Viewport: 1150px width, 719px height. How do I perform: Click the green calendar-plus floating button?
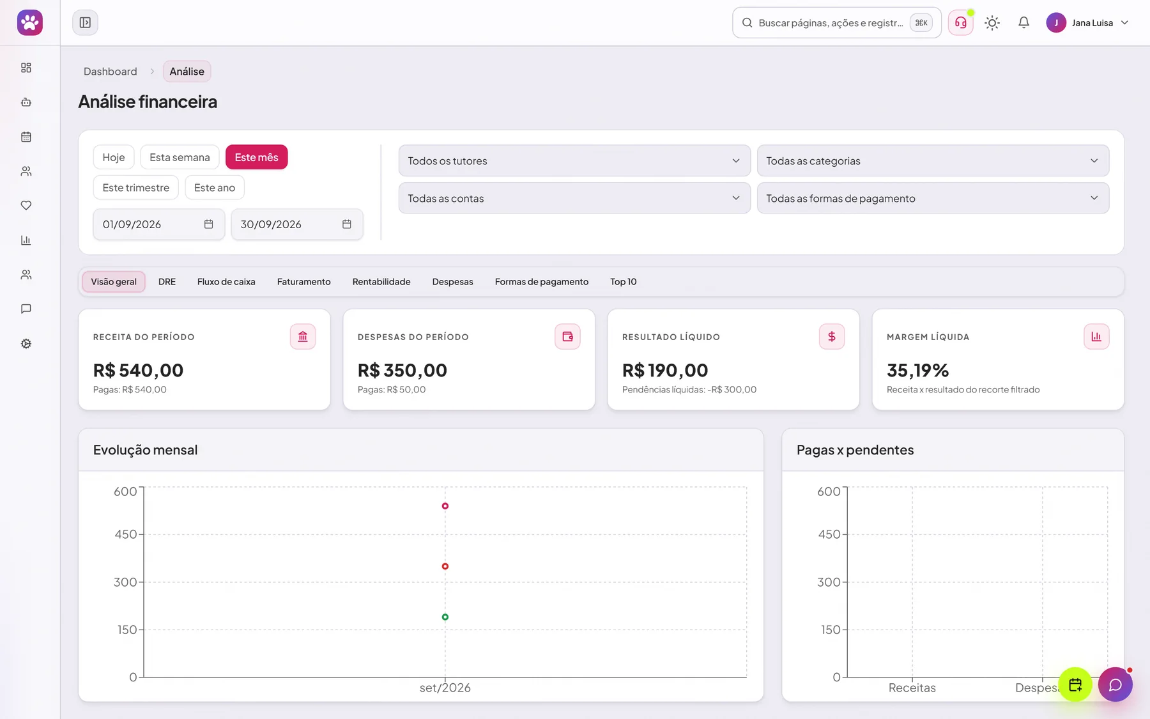click(x=1075, y=684)
